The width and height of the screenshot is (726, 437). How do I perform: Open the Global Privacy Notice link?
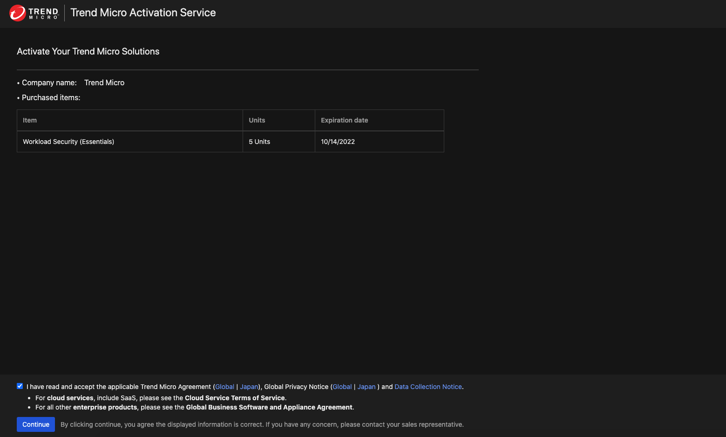pyautogui.click(x=342, y=387)
